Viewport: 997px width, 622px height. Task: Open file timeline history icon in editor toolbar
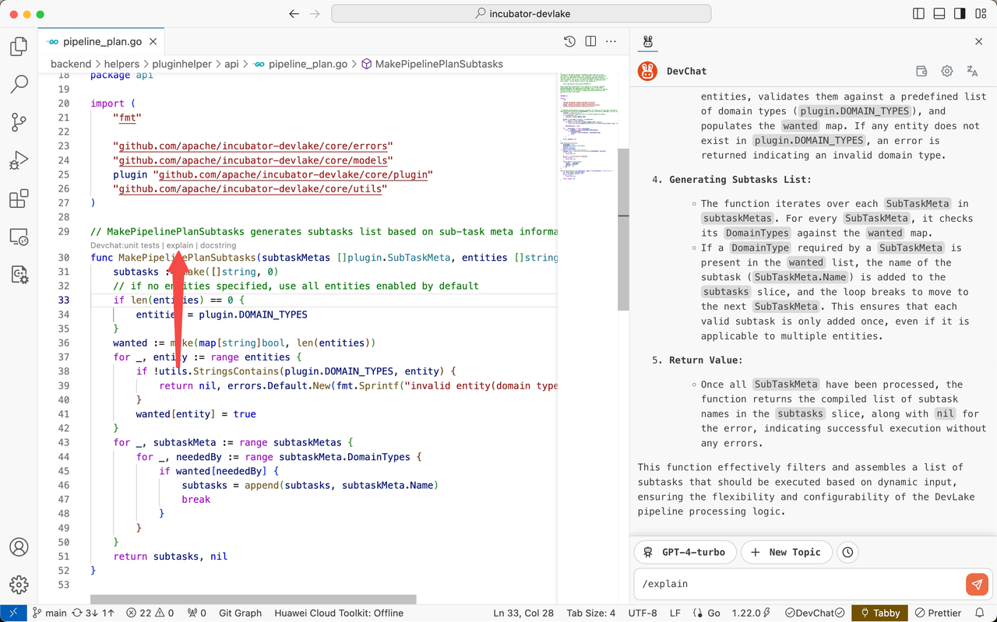pyautogui.click(x=569, y=41)
